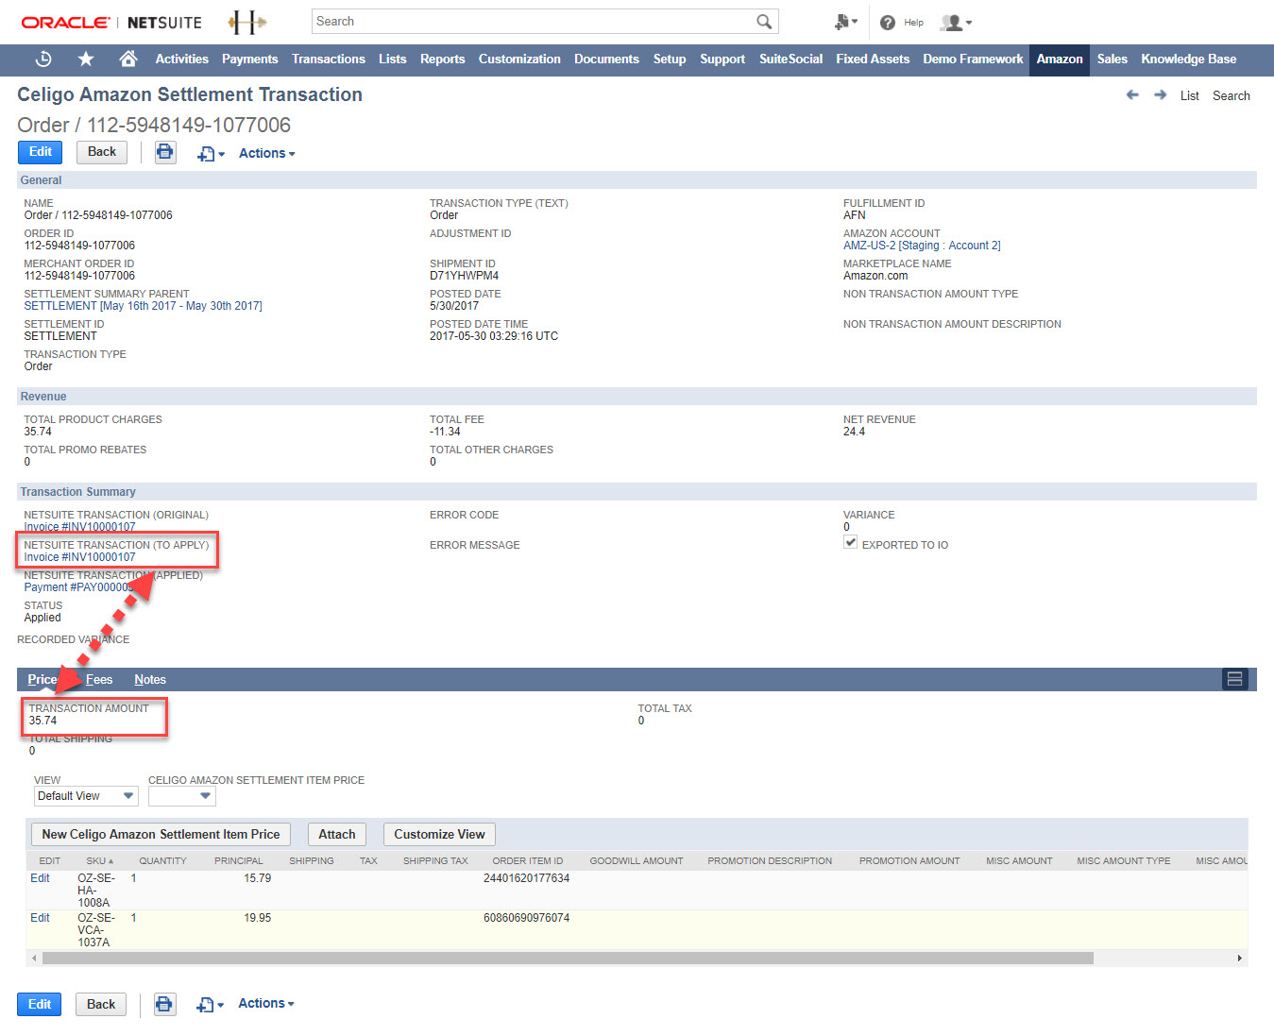Click the top Print icon

[164, 152]
